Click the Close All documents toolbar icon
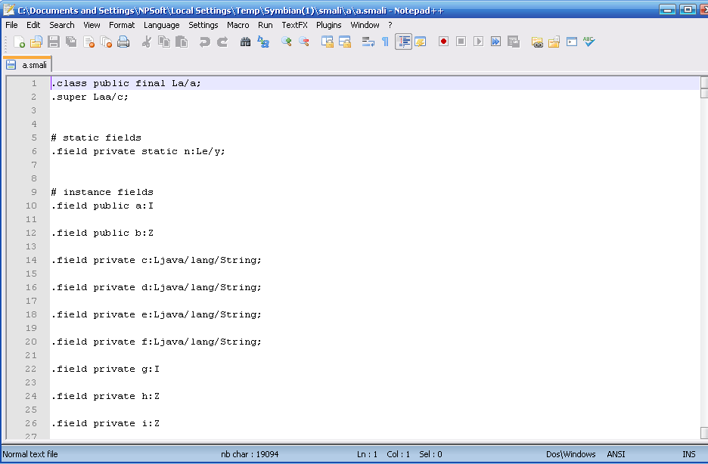The image size is (708, 464). (x=106, y=42)
